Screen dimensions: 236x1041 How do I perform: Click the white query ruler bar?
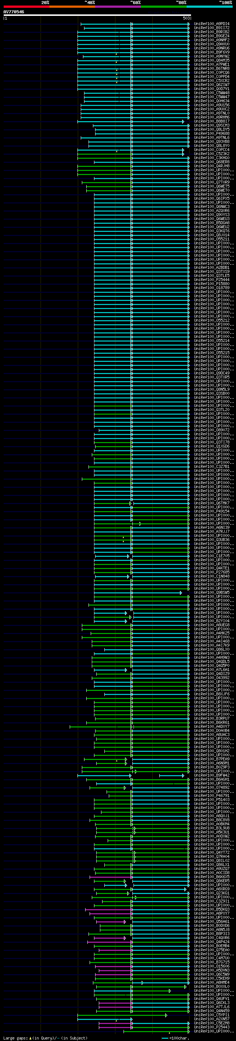point(97,16)
